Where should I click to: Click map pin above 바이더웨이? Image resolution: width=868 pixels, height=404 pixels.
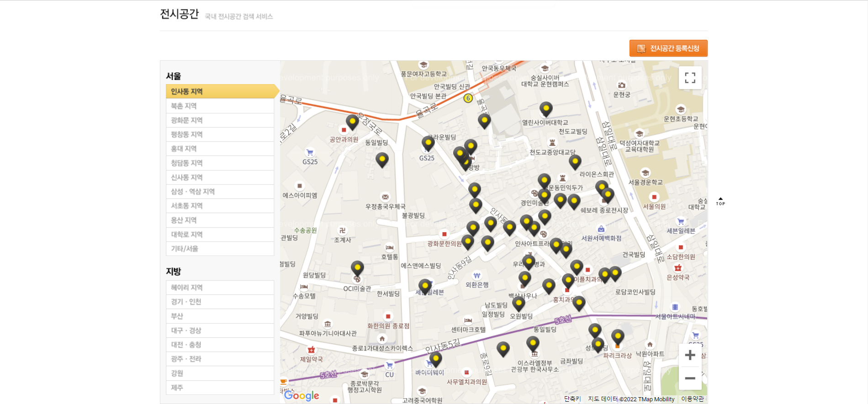pos(436,359)
